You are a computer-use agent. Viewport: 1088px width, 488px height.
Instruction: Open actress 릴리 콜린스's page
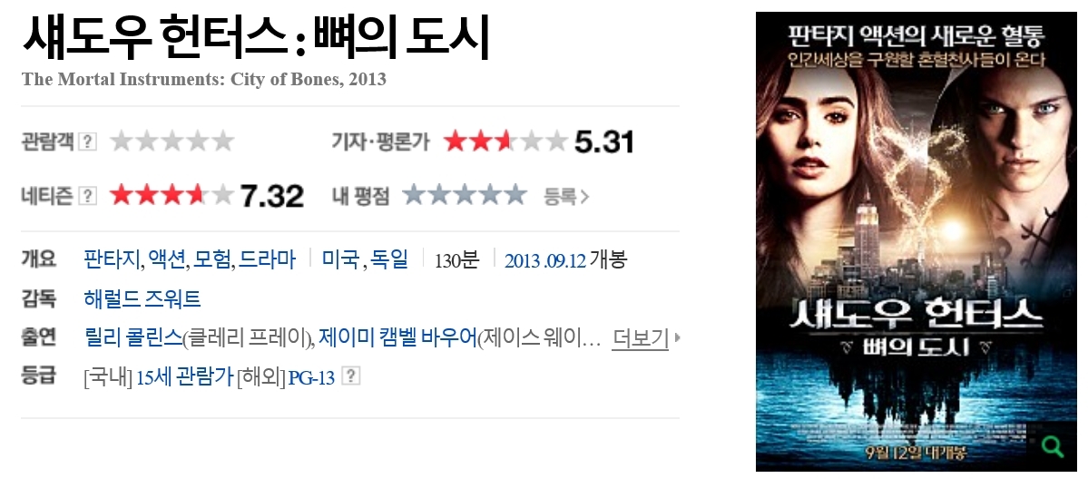(x=132, y=337)
